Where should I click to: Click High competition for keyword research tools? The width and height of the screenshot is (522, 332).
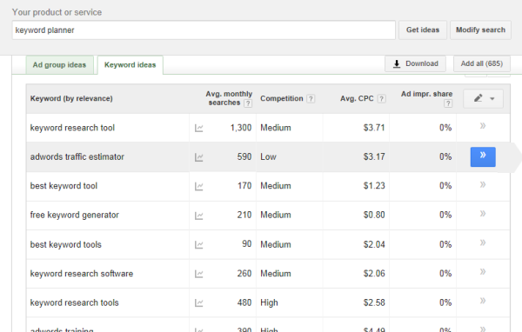(269, 302)
